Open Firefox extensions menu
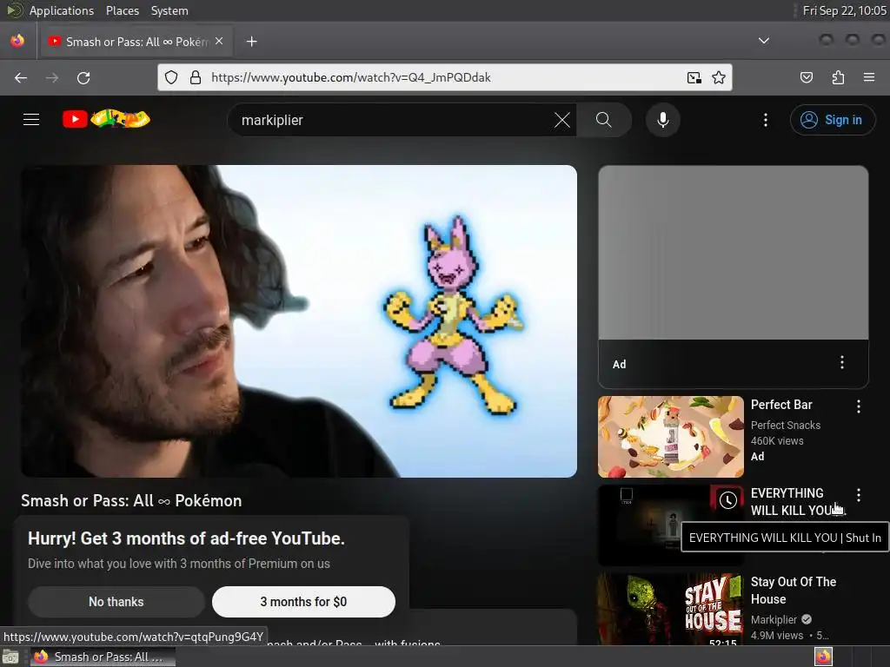890x667 pixels. 838,77
